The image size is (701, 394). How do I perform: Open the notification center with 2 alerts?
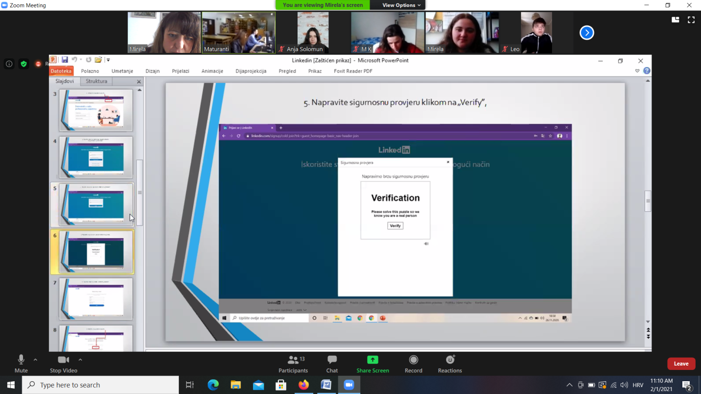687,385
